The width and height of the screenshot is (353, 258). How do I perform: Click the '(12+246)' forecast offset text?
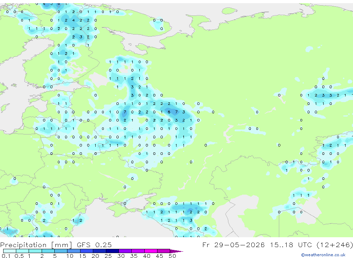pyautogui.click(x=335, y=245)
